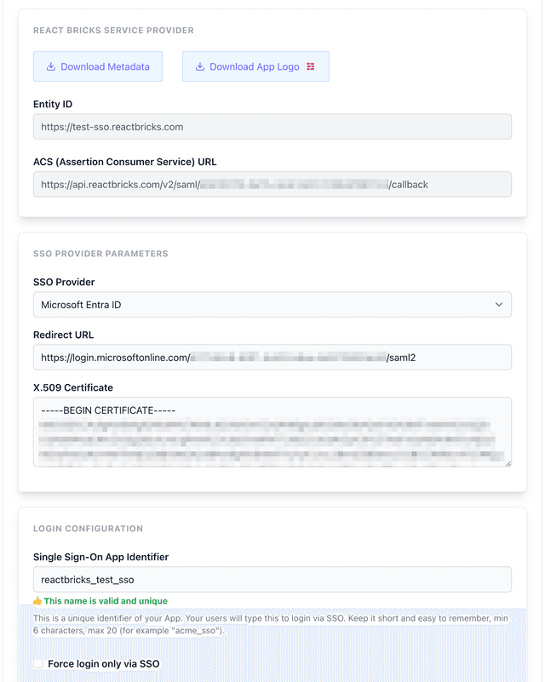
Task: Expand the Microsoft Entra ID provider list
Action: tap(272, 304)
